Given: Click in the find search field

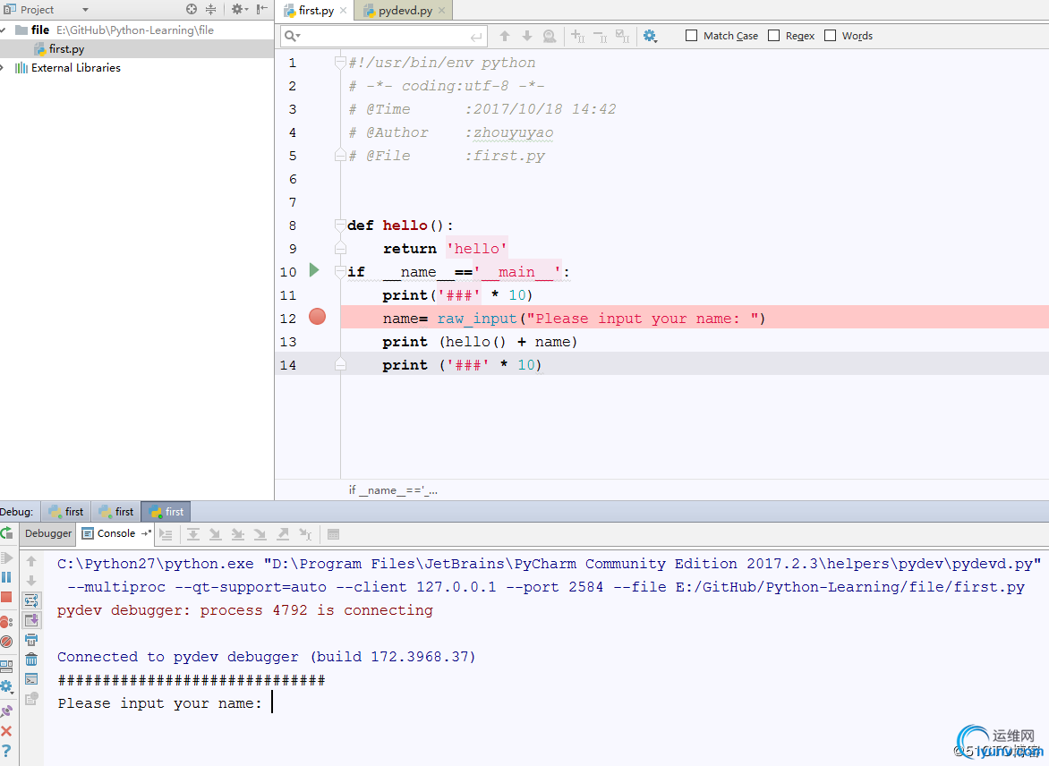Looking at the screenshot, I should [385, 36].
